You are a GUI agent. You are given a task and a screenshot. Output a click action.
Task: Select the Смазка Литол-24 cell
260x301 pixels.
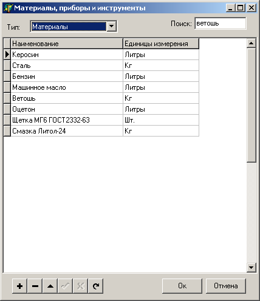point(67,131)
